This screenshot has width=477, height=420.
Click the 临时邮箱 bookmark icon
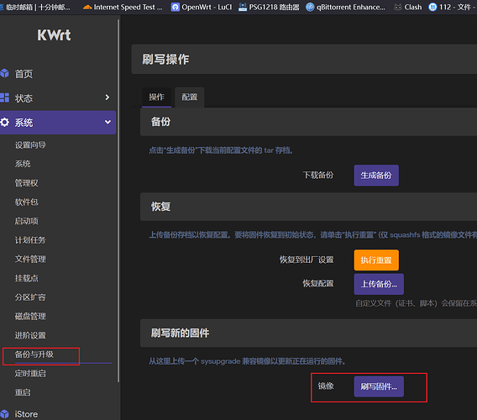click(2, 7)
